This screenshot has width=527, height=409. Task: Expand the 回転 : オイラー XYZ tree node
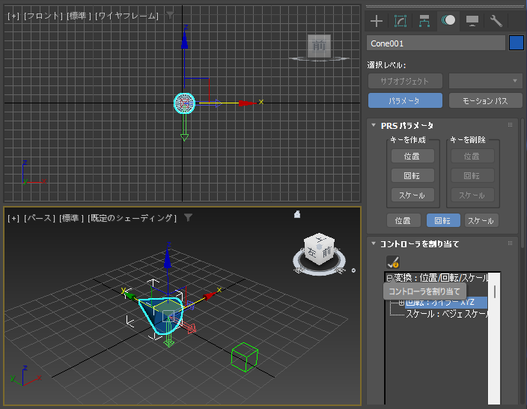401,303
